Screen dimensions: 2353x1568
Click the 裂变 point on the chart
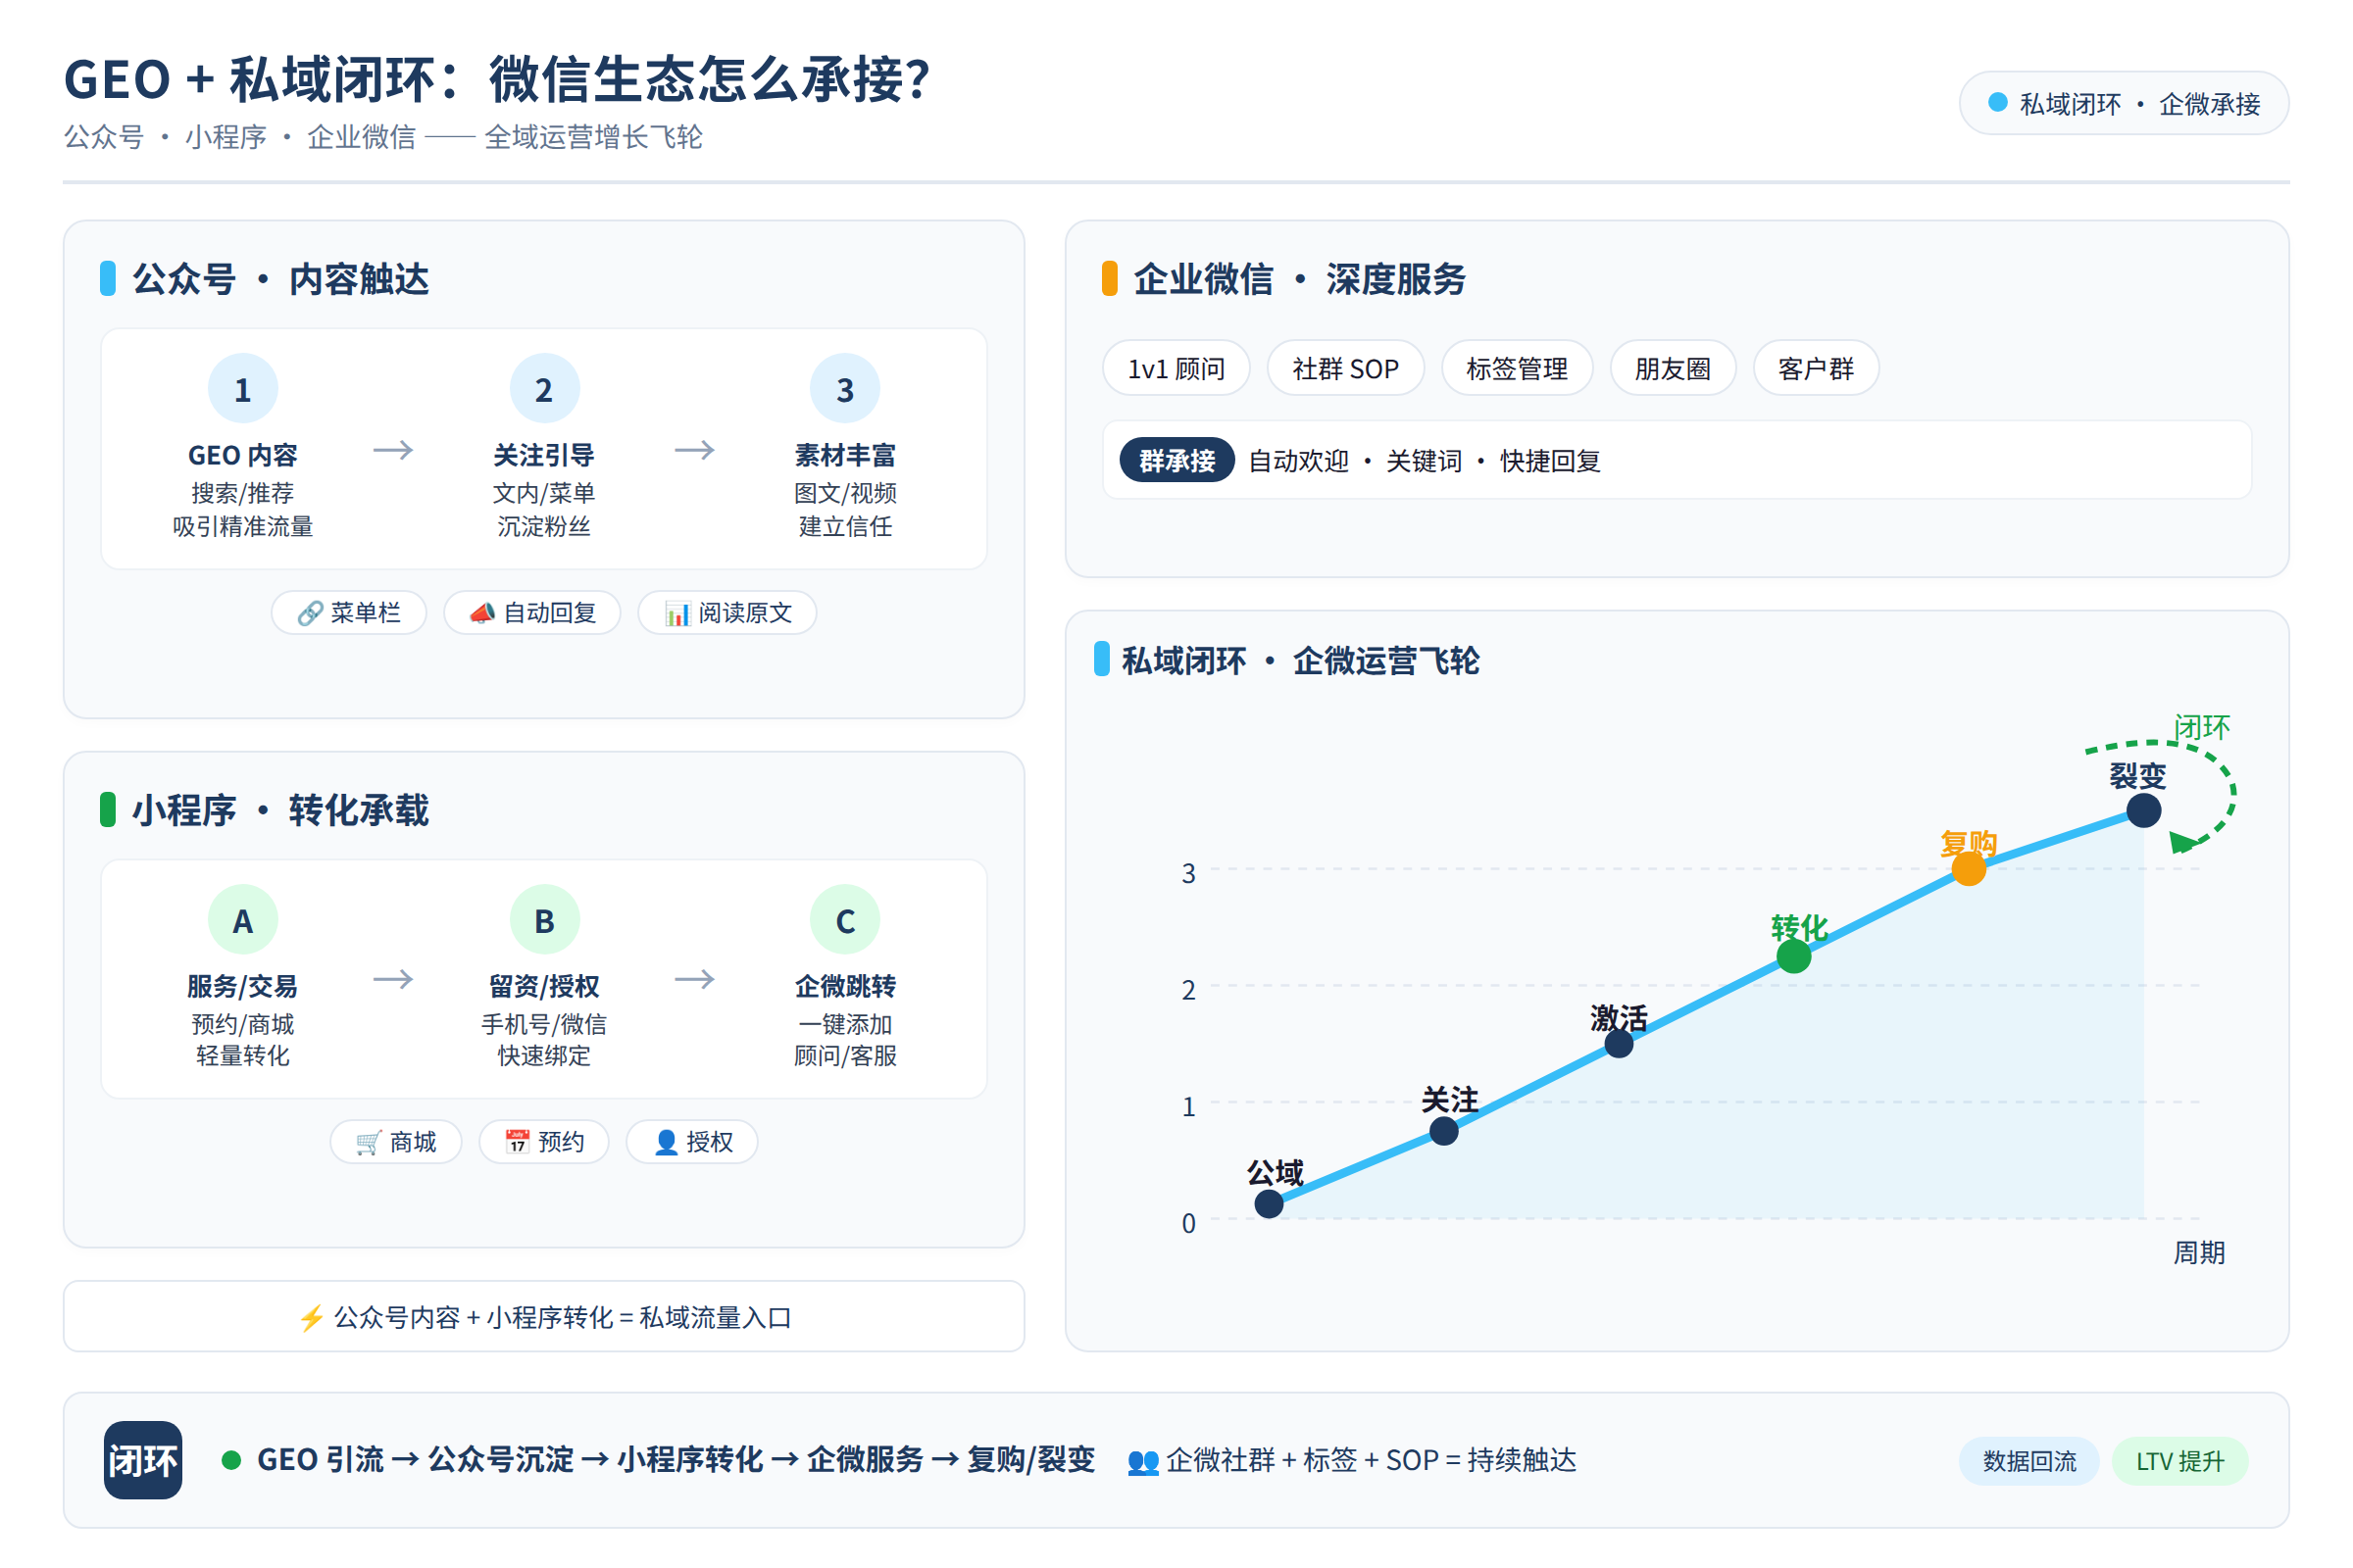[2143, 810]
